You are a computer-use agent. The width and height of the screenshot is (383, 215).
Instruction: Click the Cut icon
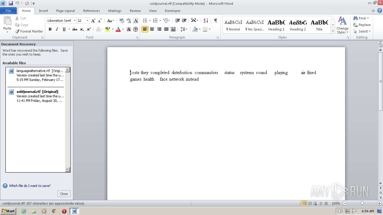coord(21,18)
